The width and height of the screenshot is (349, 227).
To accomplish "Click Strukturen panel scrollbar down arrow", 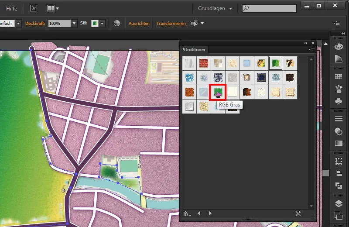I will tap(311, 206).
